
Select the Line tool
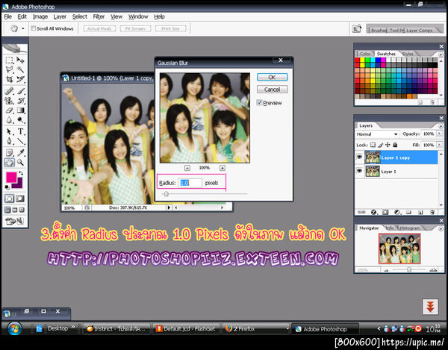pos(20,141)
